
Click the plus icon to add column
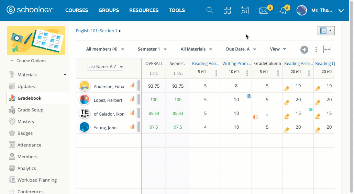coord(304,50)
